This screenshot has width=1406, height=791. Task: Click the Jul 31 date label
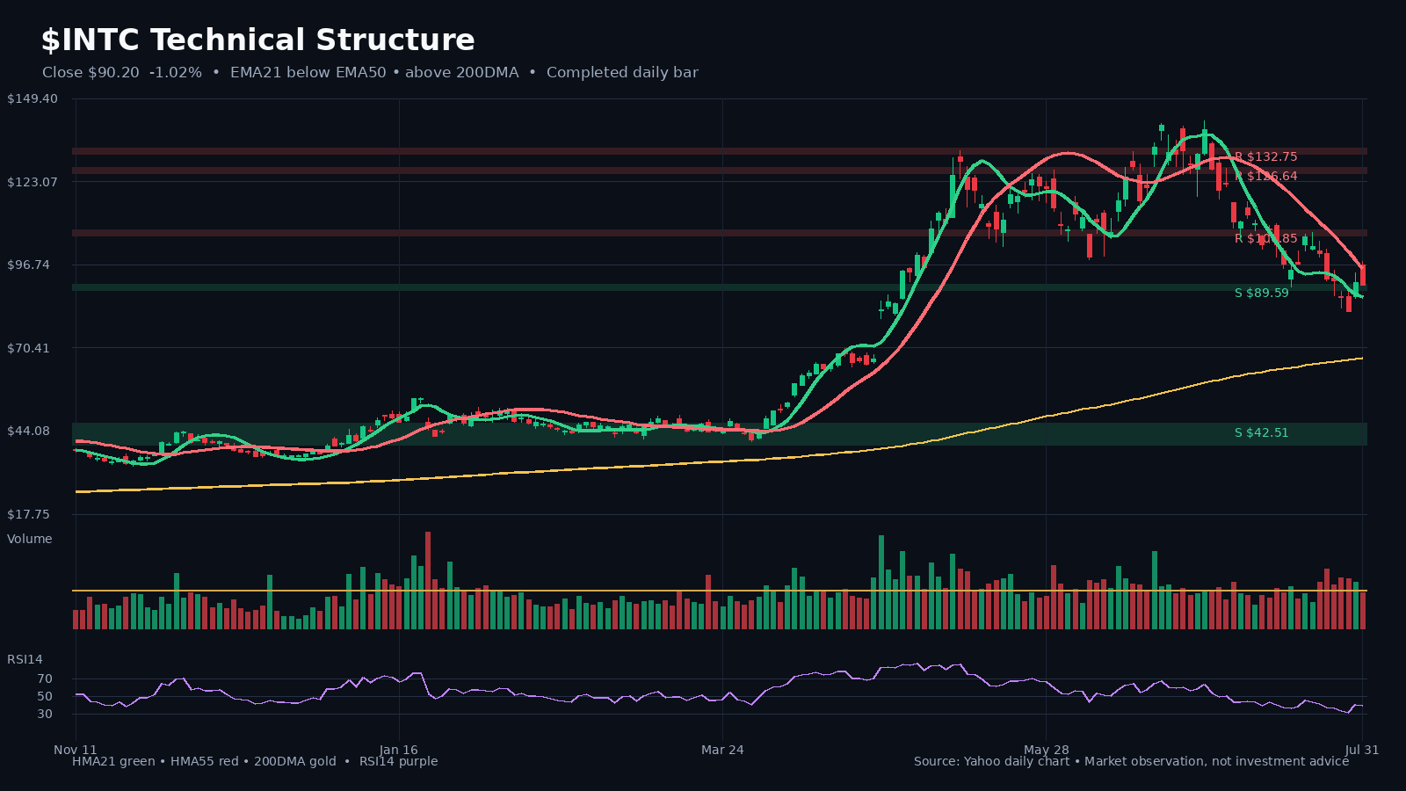tap(1362, 750)
